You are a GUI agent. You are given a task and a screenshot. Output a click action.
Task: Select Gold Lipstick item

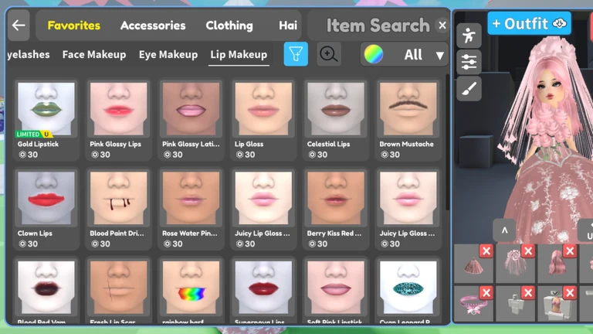[46, 120]
